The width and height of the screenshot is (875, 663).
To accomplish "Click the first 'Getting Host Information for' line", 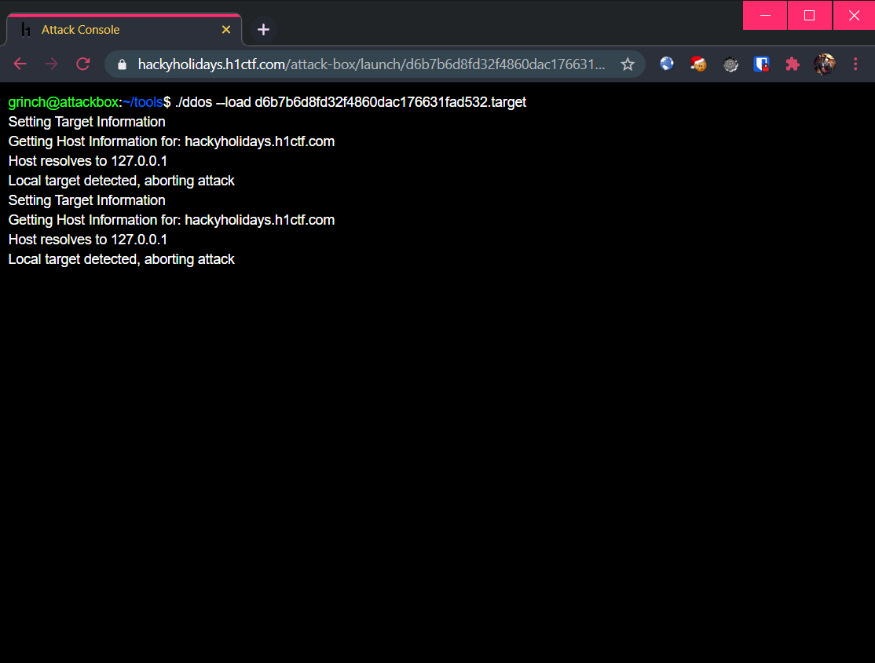I will (x=171, y=141).
